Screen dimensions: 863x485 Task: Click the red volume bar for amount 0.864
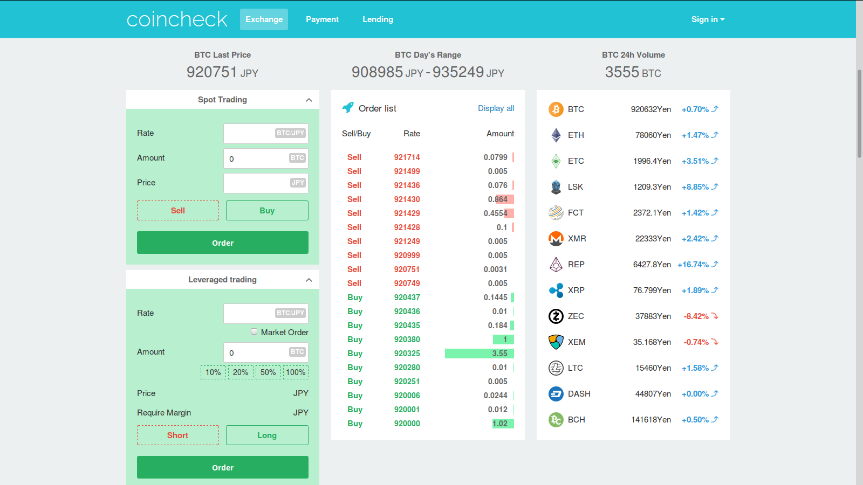504,199
